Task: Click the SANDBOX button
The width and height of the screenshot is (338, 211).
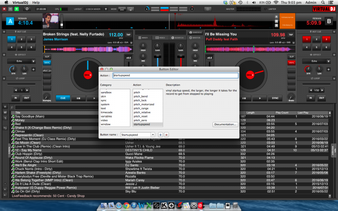Action: [x=195, y=32]
